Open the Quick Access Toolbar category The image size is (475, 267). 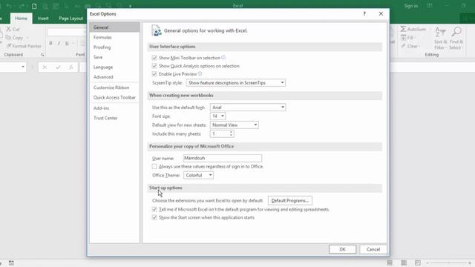(114, 97)
